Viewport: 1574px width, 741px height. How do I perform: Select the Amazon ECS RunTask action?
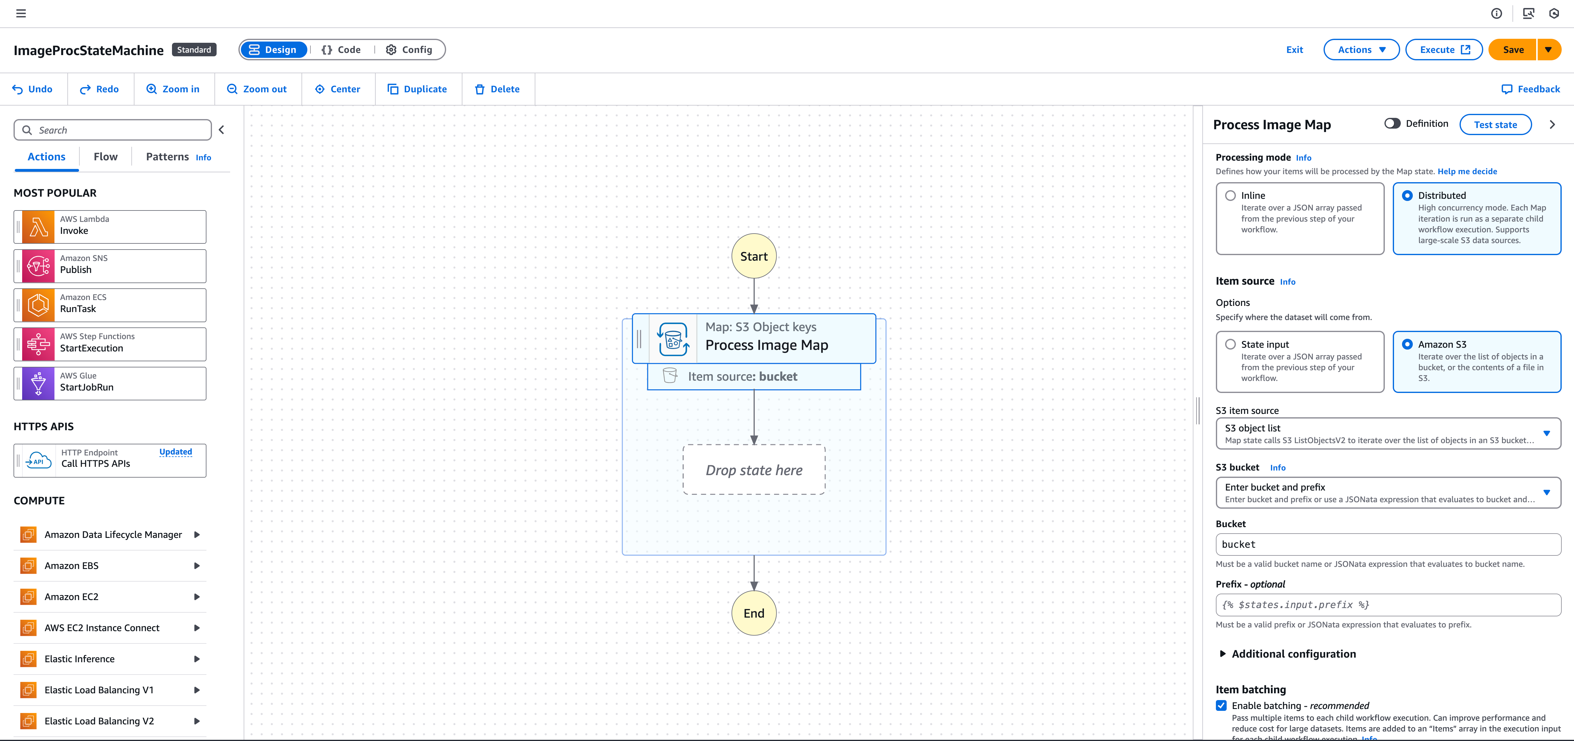tap(110, 304)
